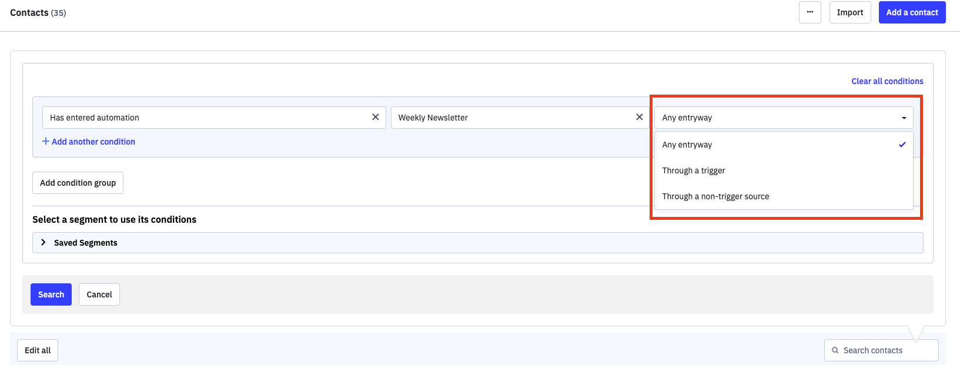Click Clear all conditions link
Viewport: 960px width, 365px height.
click(887, 81)
